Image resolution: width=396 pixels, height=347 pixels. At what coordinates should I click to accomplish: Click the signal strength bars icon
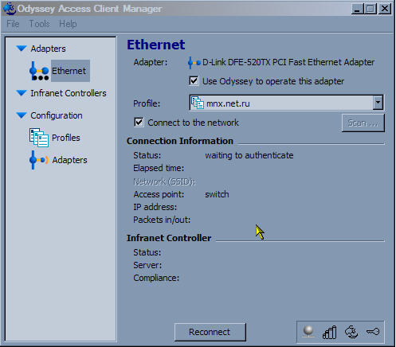330,332
